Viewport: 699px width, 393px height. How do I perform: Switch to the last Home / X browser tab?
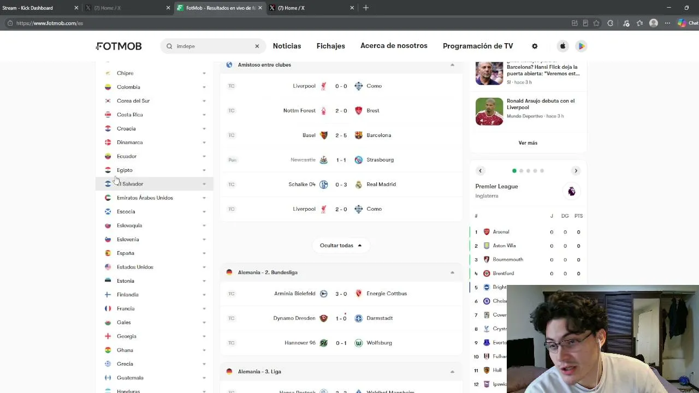tap(311, 8)
